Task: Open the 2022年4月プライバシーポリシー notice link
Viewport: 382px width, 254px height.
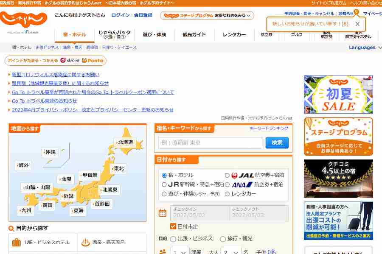Action: click(x=93, y=110)
